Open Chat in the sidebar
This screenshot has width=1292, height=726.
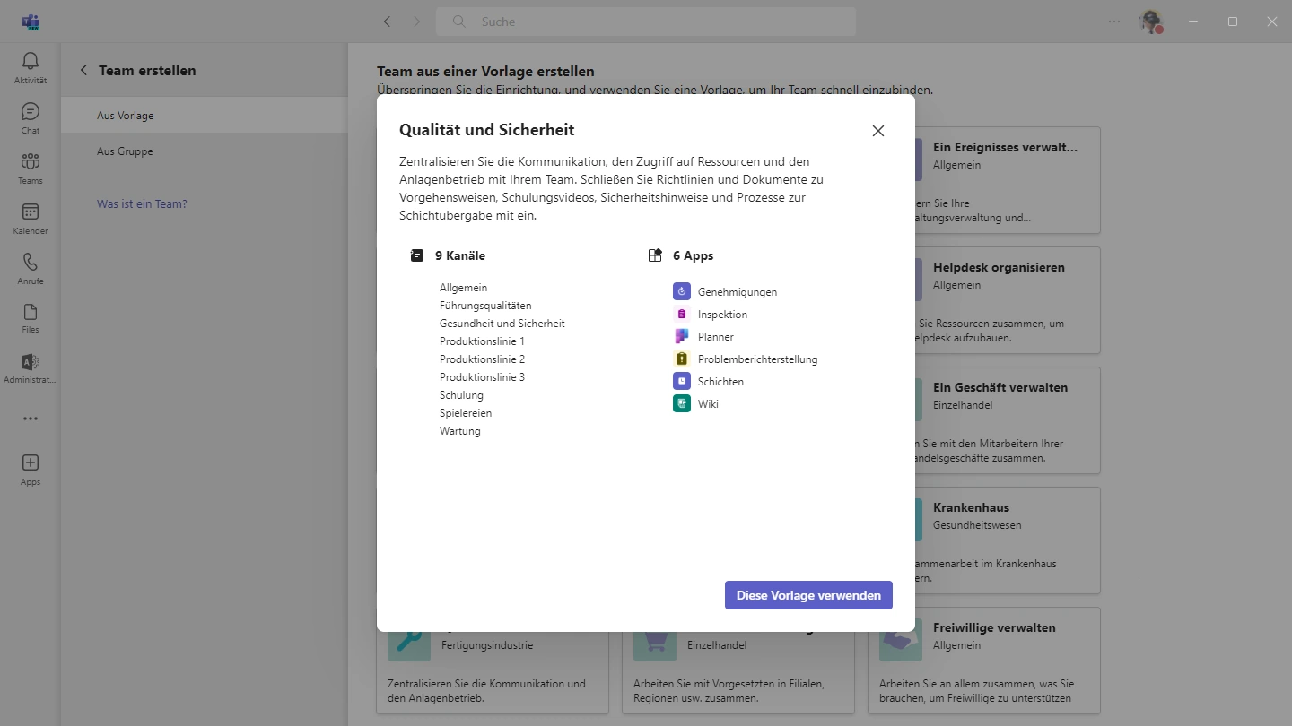click(x=31, y=117)
